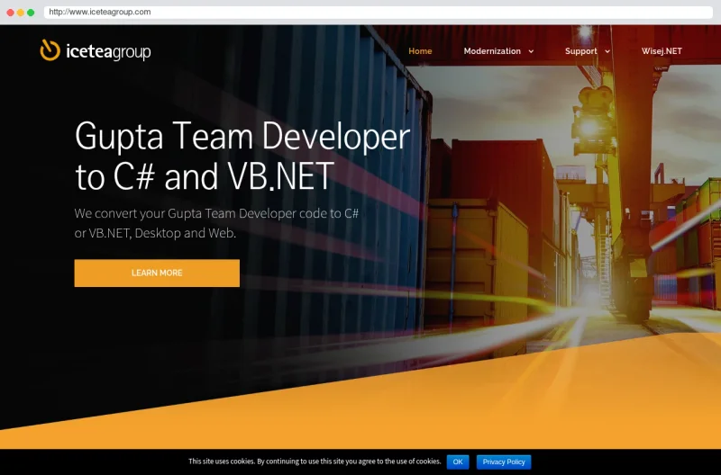Screen dimensions: 721x475
Task: Click the yellow minimize window dot
Action: tap(20, 13)
